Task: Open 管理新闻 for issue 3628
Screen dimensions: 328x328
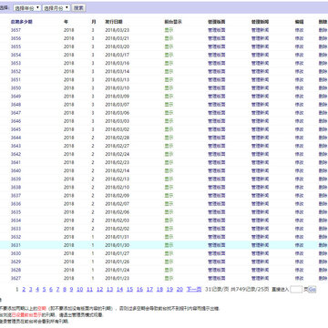Action: [260, 270]
